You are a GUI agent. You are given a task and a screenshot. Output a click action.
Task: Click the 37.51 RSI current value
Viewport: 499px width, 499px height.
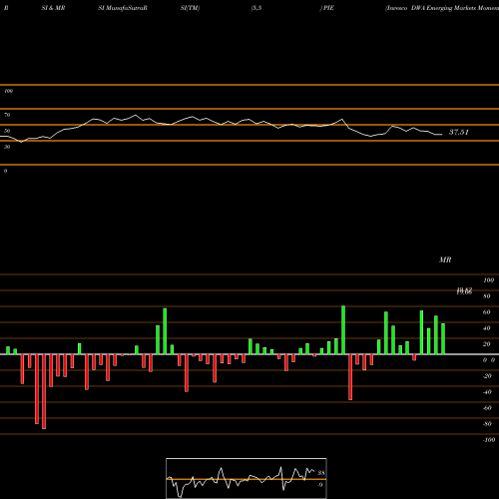(x=459, y=132)
